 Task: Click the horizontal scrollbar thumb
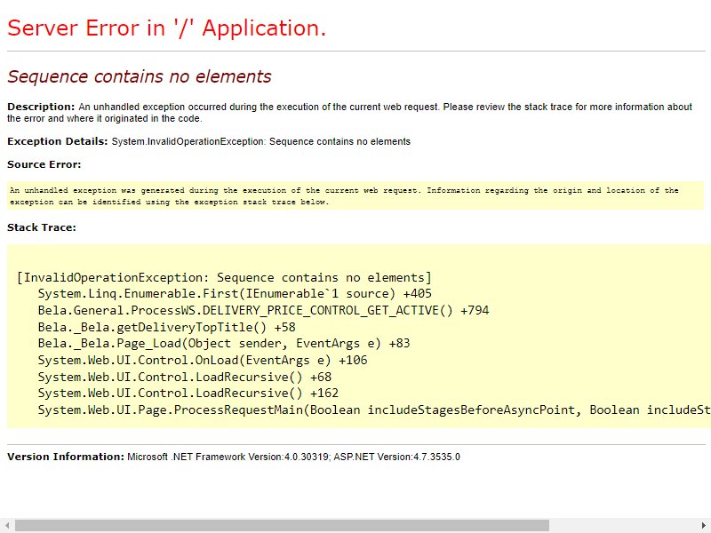[x=282, y=526]
